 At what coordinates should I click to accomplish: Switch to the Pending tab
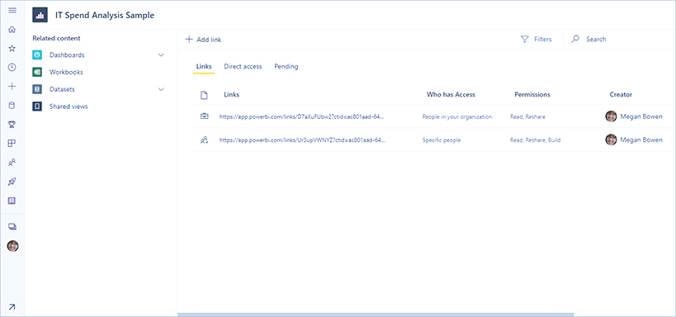[286, 66]
